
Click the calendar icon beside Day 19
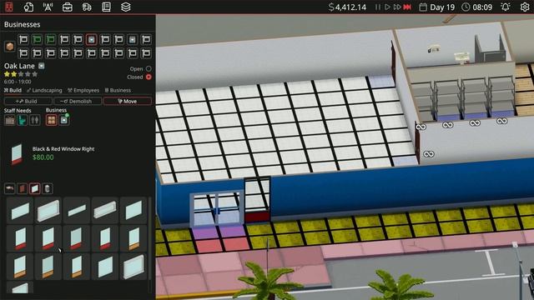423,7
